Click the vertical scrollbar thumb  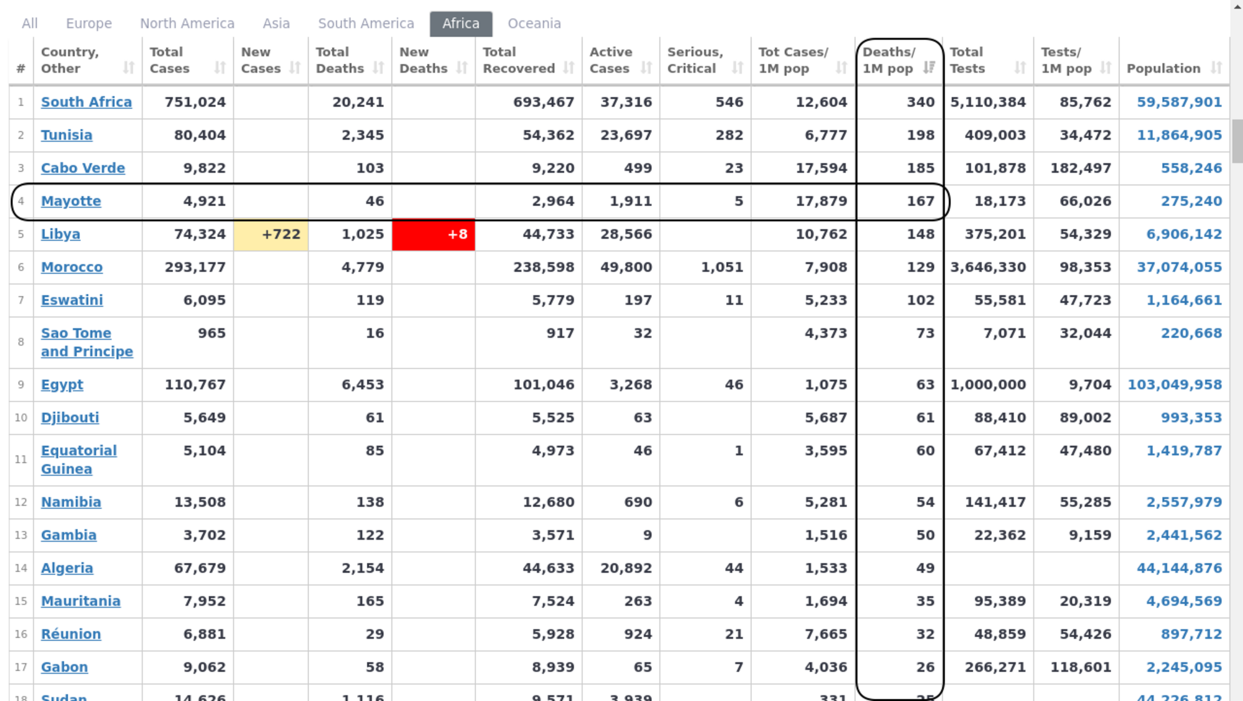[1237, 141]
